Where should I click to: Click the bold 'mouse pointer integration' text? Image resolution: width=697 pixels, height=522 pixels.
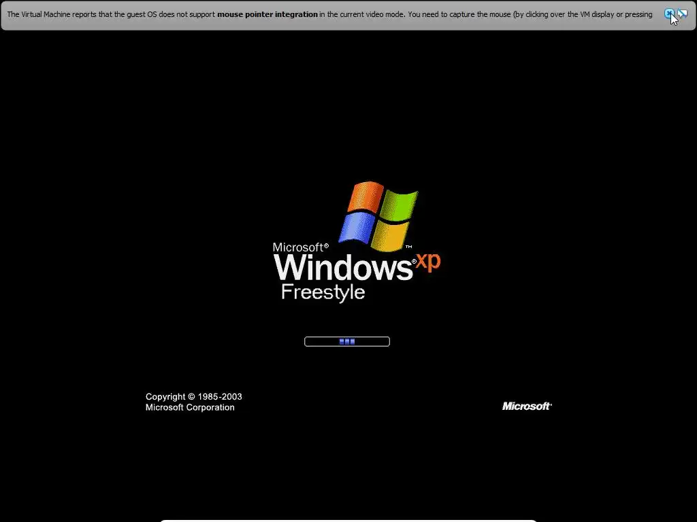[x=267, y=14]
